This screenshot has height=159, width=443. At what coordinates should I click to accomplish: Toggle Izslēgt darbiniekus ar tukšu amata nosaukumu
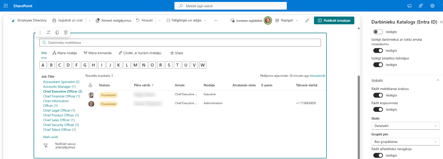click(378, 51)
